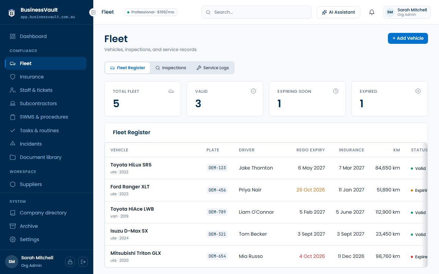Click the Total Fleet summary card
Screen dimensions: 439x274
click(x=143, y=99)
